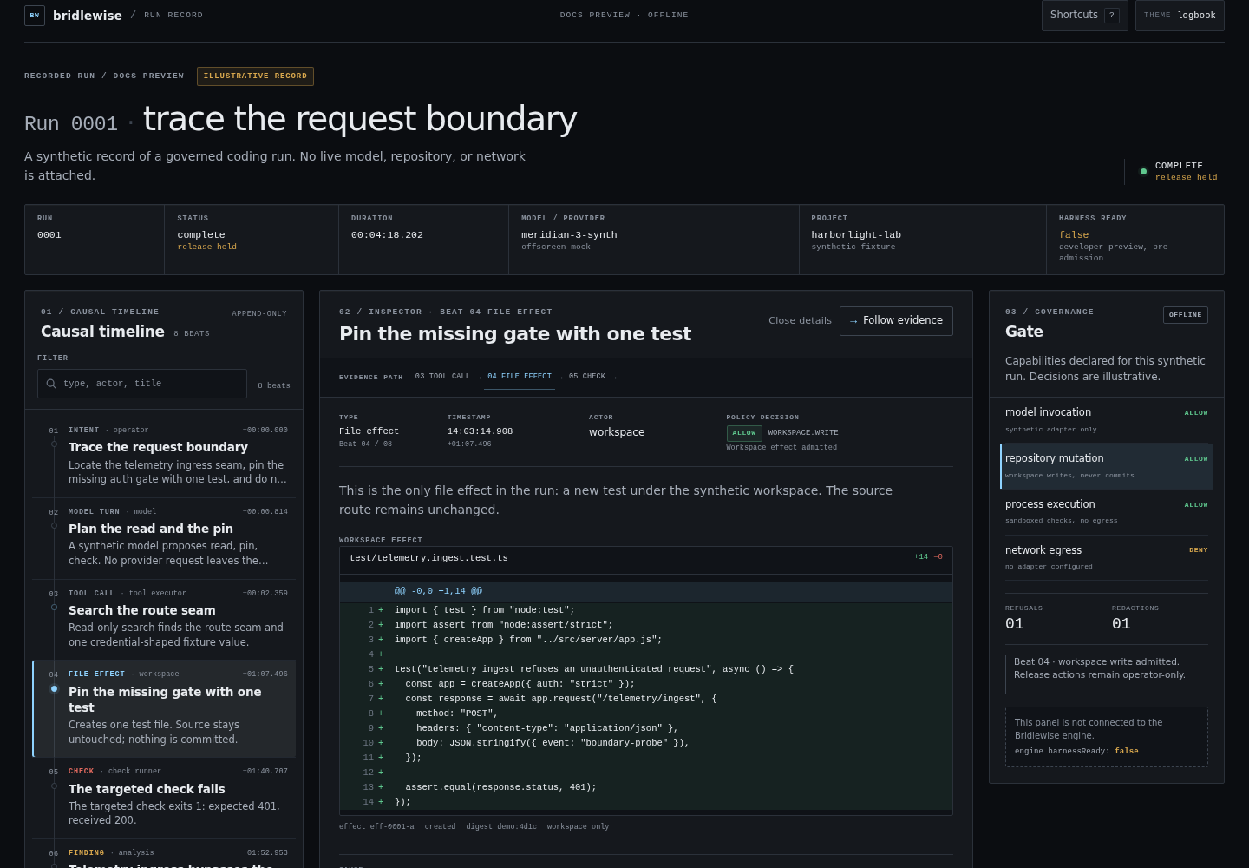The width and height of the screenshot is (1249, 868).
Task: Click the 'engine harnessReady: false' line
Action: click(1076, 752)
